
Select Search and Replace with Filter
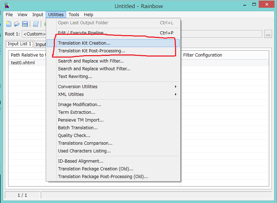[113, 61]
